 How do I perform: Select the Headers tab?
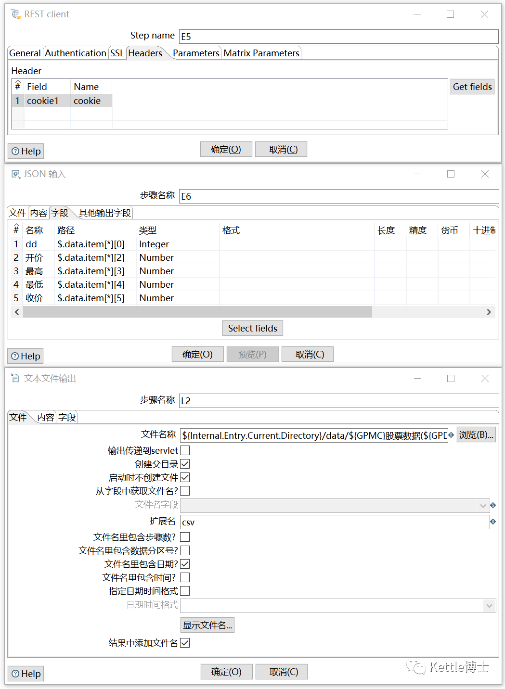tap(145, 53)
